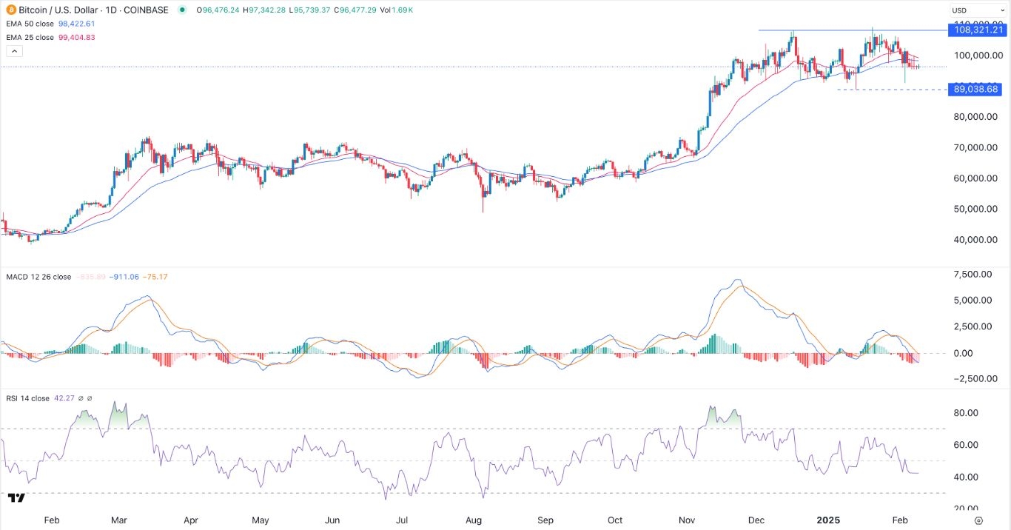Click the RSI 14 close legend label
Screen dimensions: 1011x530
pos(28,397)
